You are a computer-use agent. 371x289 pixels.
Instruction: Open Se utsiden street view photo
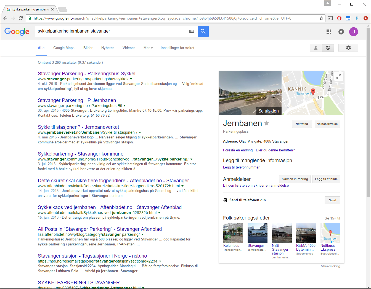pos(250,93)
